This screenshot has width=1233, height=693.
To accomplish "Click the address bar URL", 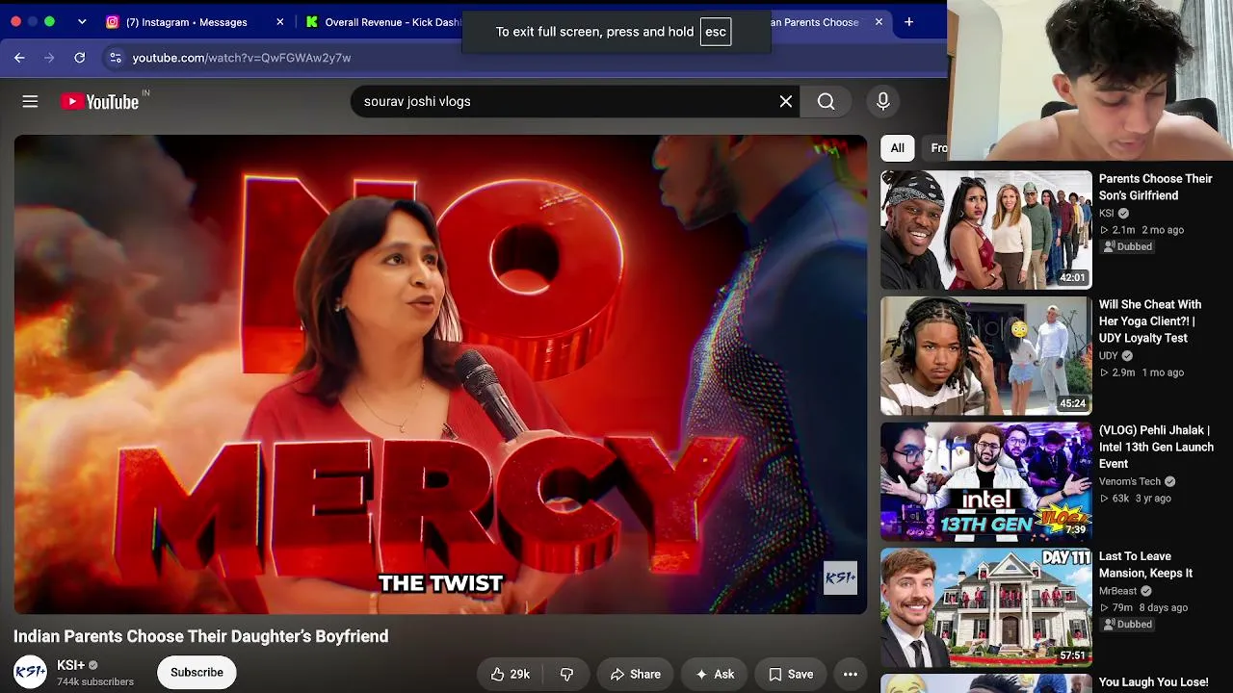I will click(x=242, y=58).
